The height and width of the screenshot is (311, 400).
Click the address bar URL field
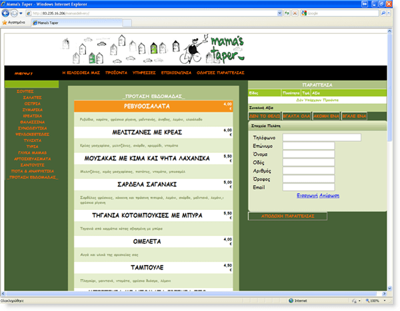(x=152, y=13)
